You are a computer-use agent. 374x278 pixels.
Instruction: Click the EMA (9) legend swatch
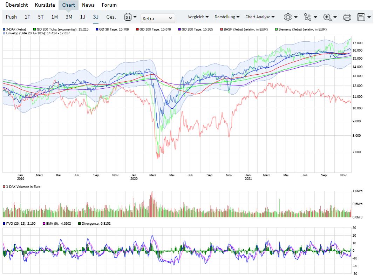44,224
